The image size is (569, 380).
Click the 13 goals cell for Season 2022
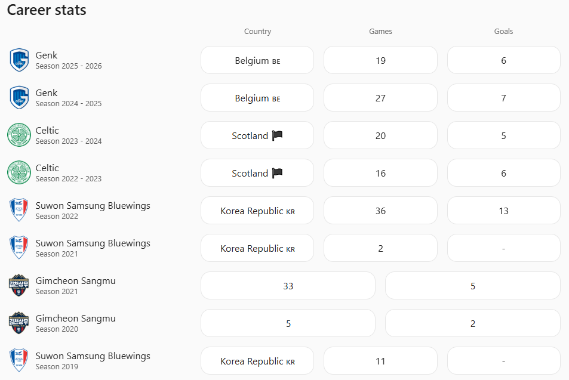point(503,211)
